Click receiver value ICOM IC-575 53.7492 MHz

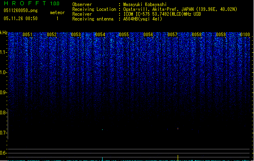[x=162, y=14]
